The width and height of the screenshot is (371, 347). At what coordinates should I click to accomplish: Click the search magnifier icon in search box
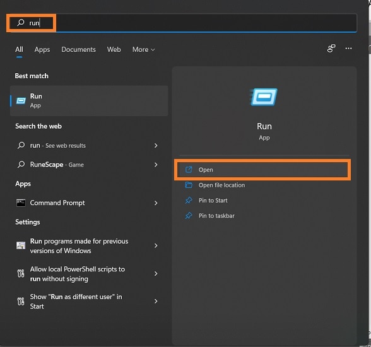[21, 23]
